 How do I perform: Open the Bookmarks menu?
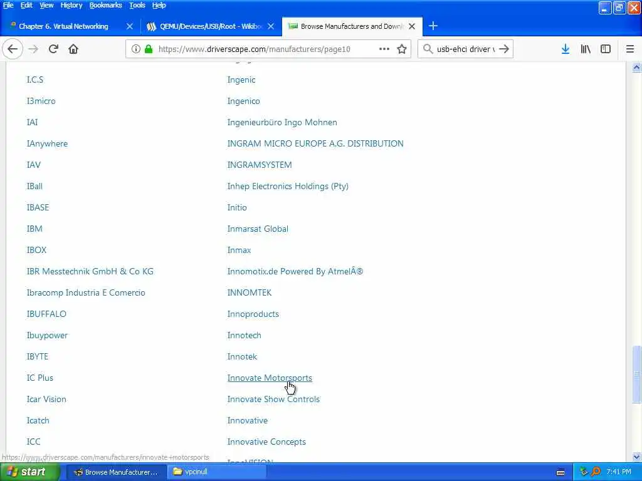point(105,5)
